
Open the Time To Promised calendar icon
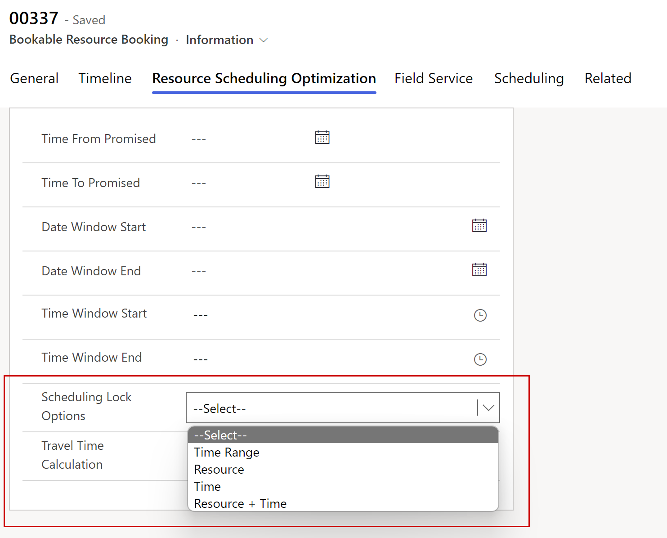click(x=322, y=181)
